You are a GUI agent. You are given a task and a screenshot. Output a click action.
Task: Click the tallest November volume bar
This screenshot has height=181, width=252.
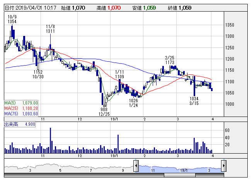tap(51, 140)
